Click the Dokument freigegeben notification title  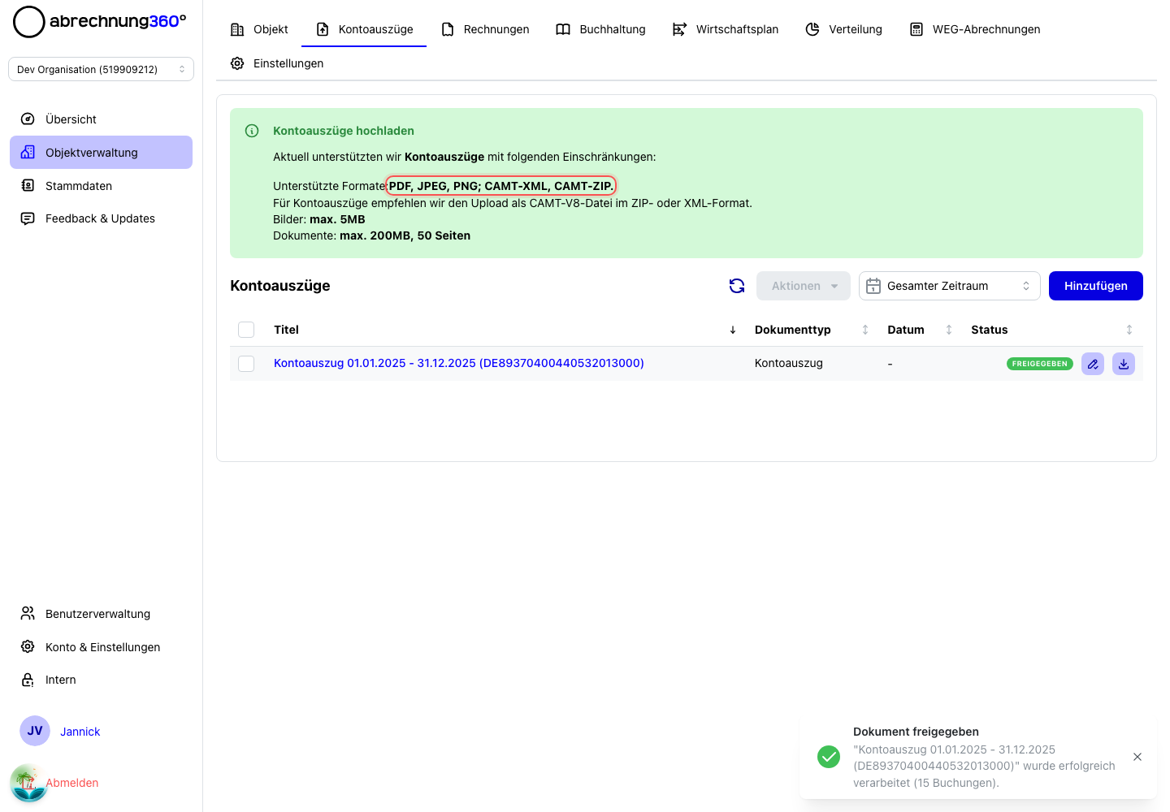pos(916,732)
